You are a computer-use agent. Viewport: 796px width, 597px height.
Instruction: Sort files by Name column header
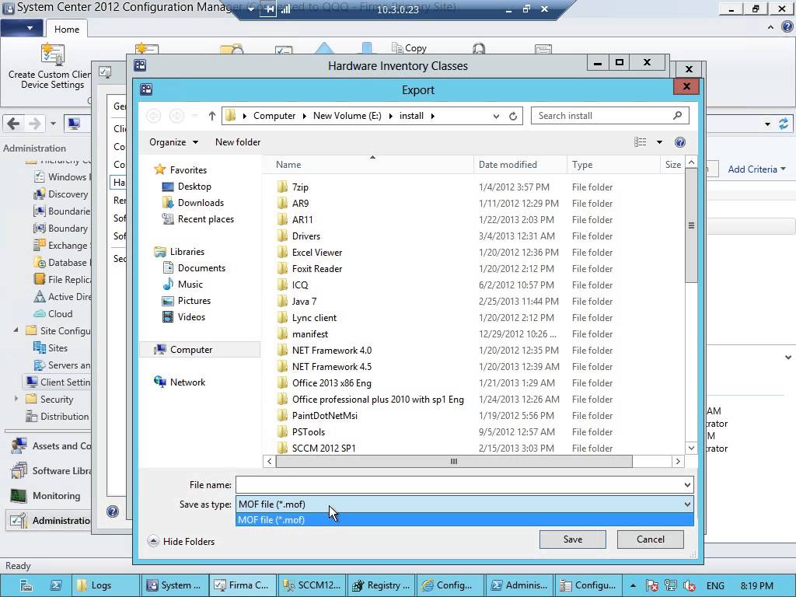(368, 165)
